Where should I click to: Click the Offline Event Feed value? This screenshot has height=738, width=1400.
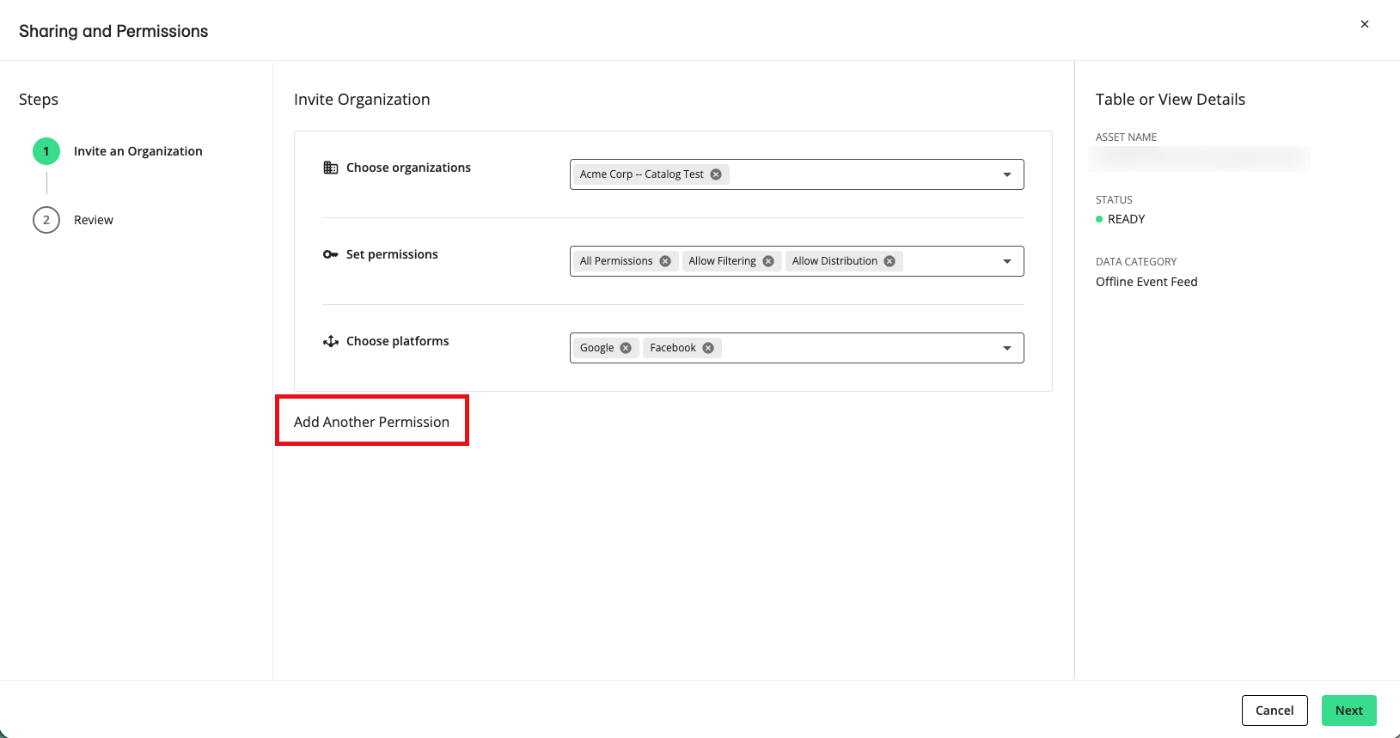pos(1146,282)
